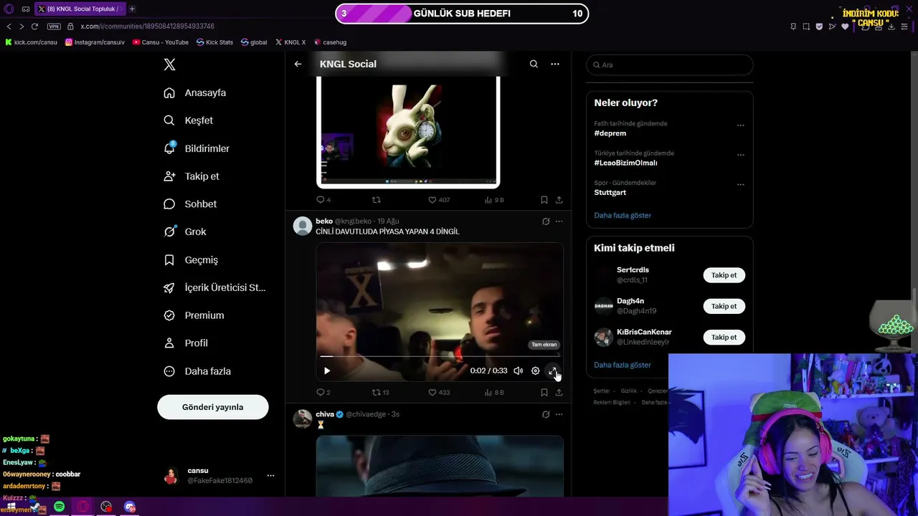Click the Ara search field
This screenshot has height=516, width=918.
tap(670, 64)
